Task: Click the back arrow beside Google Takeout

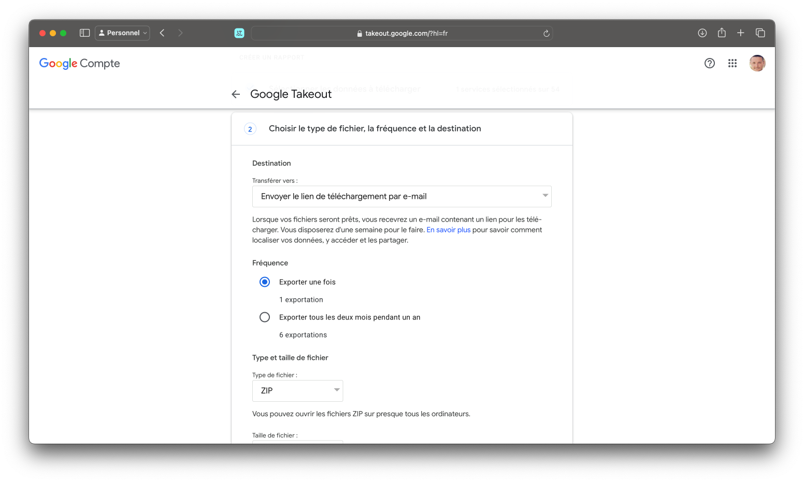Action: [236, 94]
